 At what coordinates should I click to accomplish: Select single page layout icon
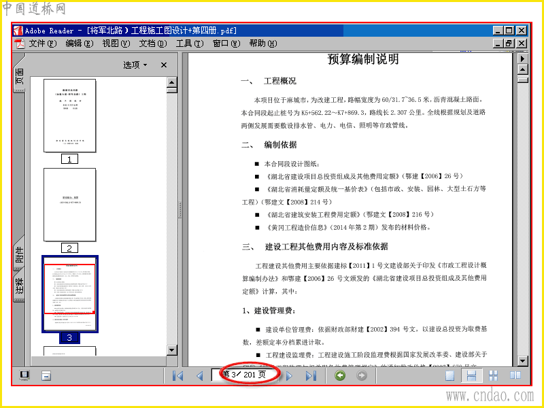449,375
